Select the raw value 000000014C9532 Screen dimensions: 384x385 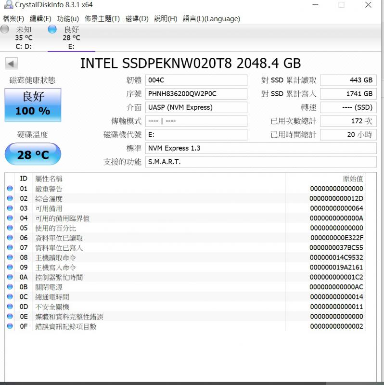click(336, 257)
